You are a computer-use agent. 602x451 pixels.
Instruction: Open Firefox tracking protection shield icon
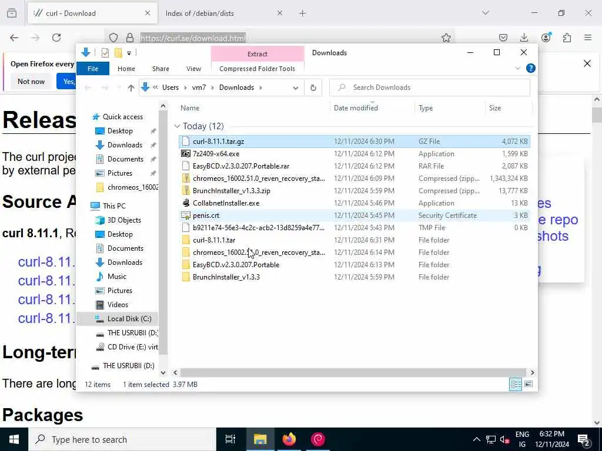coord(113,38)
